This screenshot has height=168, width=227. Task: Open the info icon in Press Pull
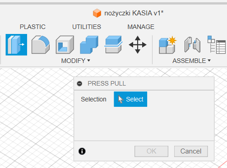coord(82,151)
